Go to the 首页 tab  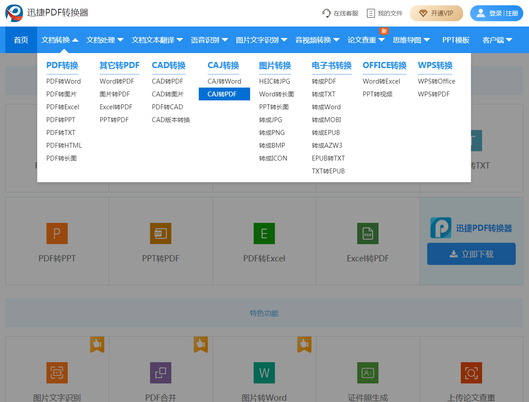coord(21,40)
